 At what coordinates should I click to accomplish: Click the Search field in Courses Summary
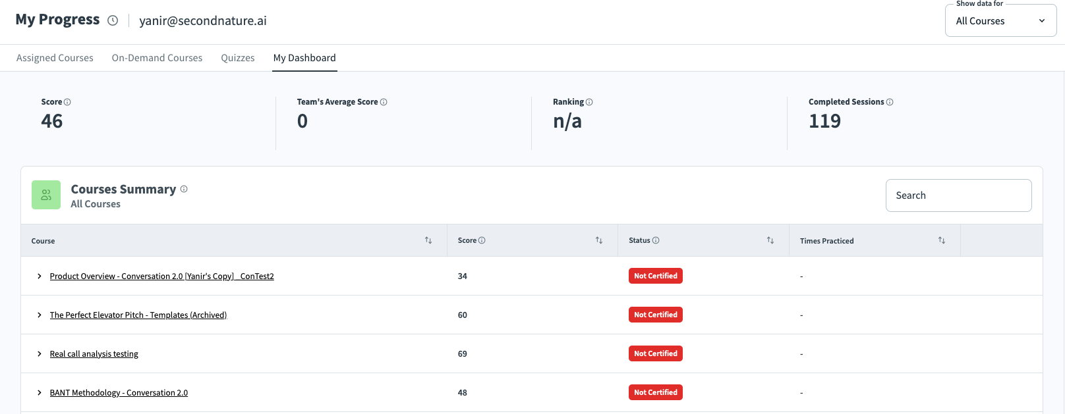958,195
